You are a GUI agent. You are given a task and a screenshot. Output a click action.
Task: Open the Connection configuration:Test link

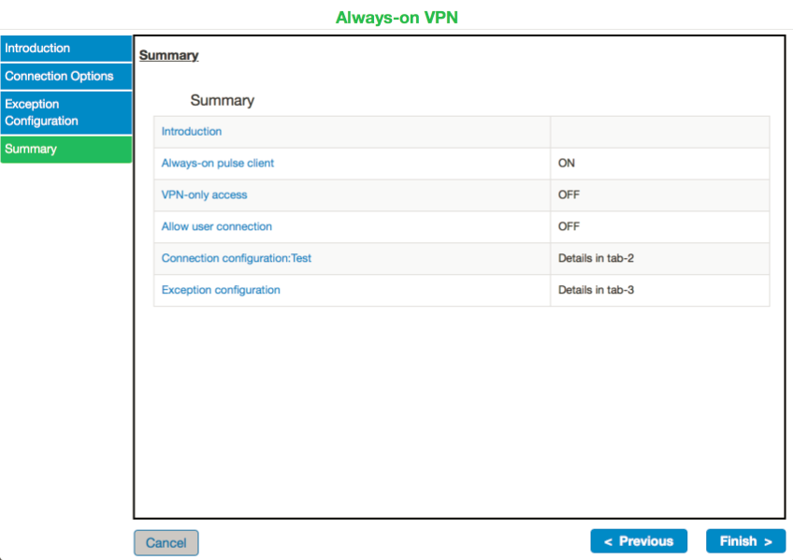click(x=236, y=259)
